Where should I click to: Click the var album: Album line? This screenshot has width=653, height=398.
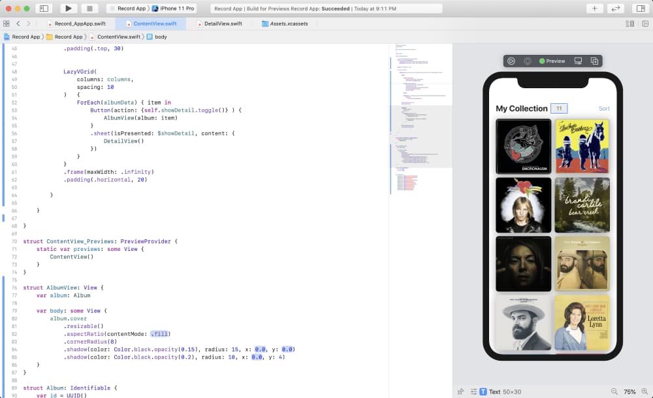[x=63, y=295]
